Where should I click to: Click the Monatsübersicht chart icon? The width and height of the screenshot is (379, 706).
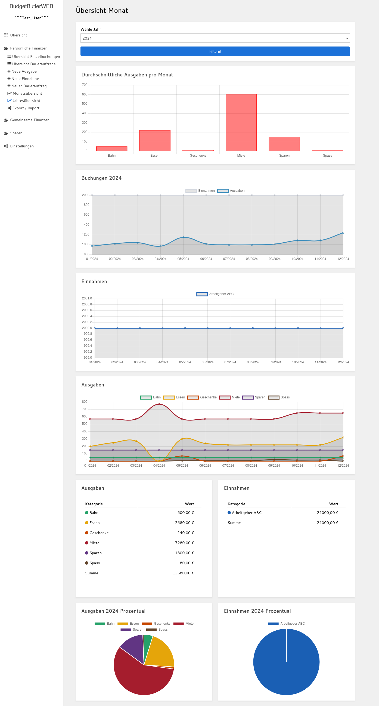click(x=10, y=93)
